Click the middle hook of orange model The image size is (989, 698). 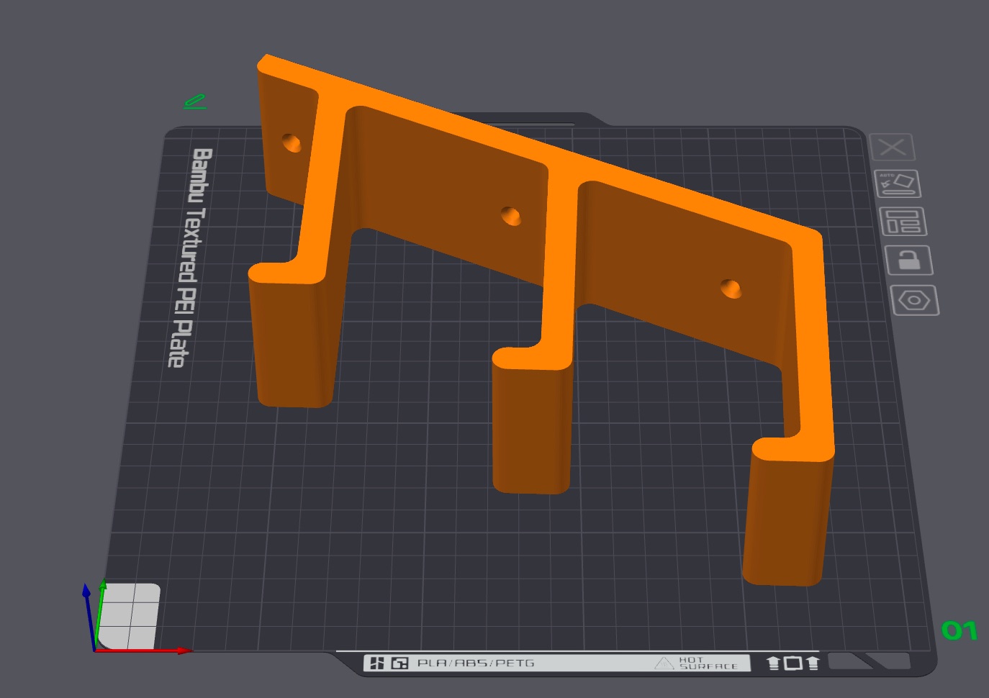click(532, 421)
